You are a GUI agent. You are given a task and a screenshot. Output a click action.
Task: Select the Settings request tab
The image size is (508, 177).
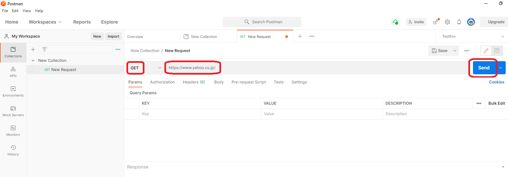tap(299, 82)
